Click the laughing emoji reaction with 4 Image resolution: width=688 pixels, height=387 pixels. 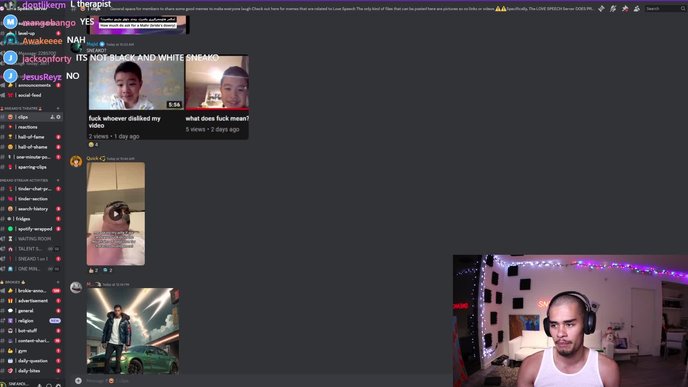coord(93,144)
